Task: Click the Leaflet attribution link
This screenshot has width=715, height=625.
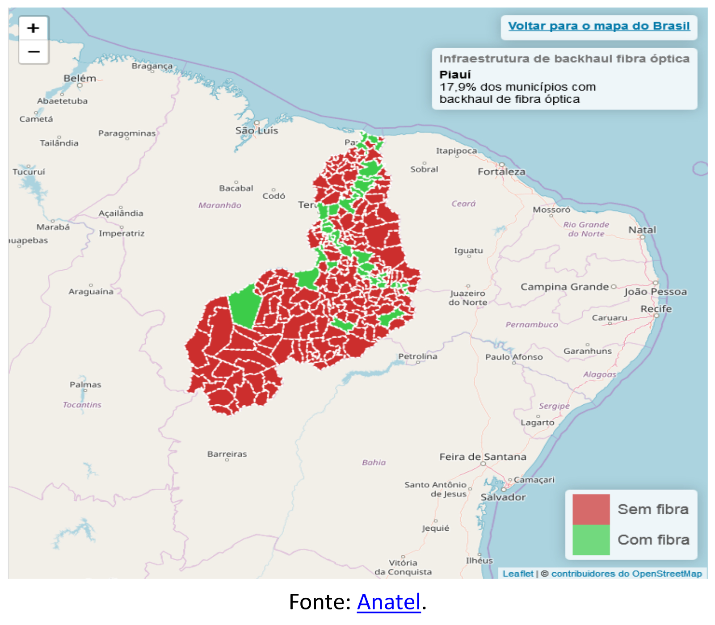Action: [517, 573]
